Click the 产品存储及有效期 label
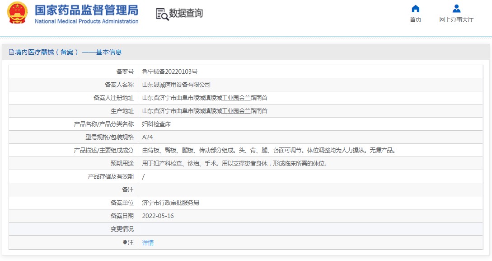 pyautogui.click(x=111, y=177)
